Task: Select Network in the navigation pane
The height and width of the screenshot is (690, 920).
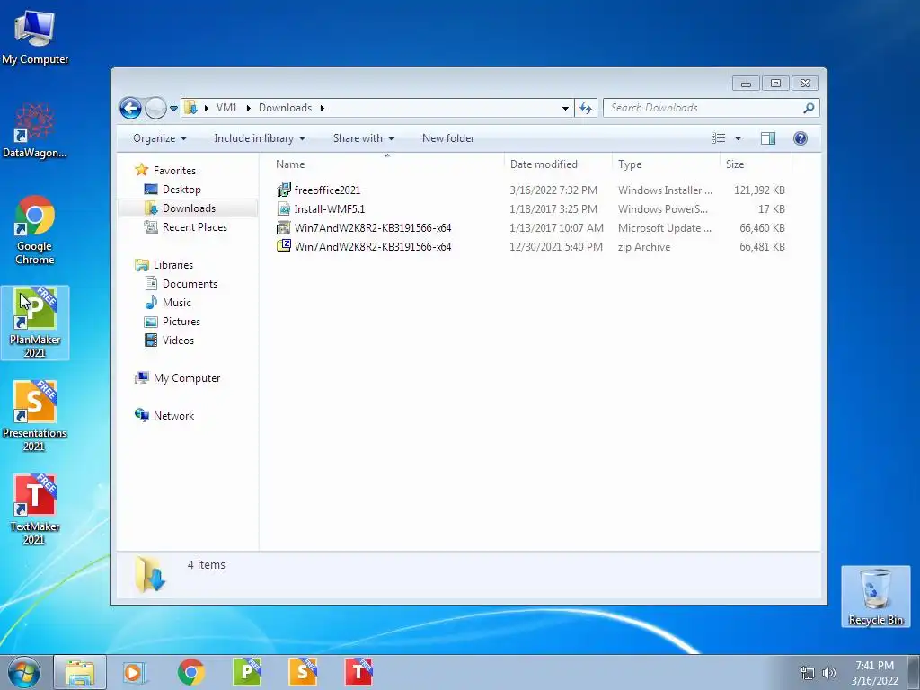Action: 173,415
